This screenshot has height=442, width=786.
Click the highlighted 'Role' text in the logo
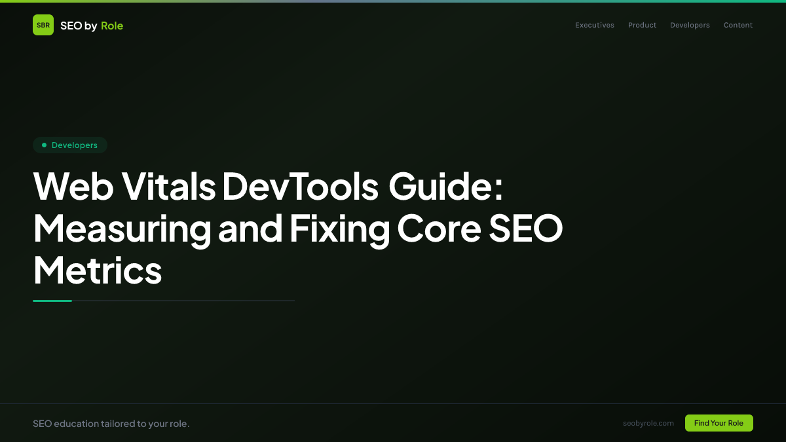click(x=112, y=26)
